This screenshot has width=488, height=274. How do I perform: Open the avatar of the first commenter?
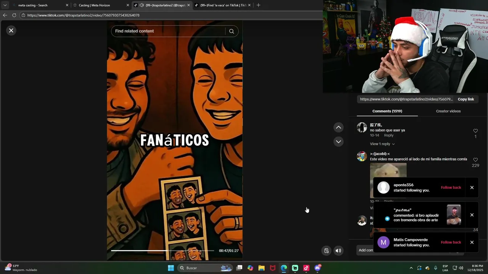coord(362,127)
